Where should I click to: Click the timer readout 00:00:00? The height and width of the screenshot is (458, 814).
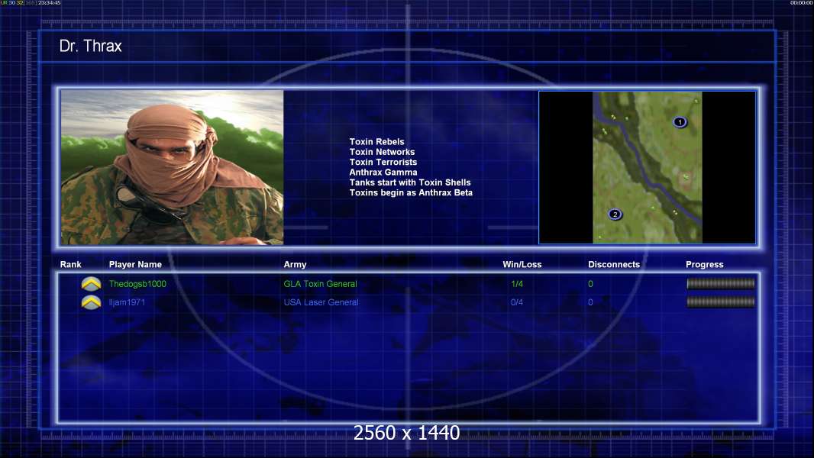[802, 3]
